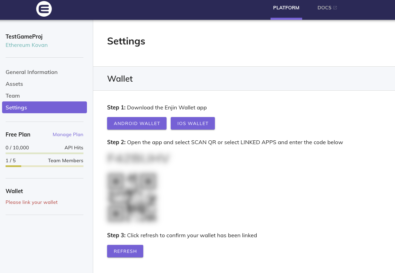
Task: Click the 'Please link your wallet' message
Action: 32,202
